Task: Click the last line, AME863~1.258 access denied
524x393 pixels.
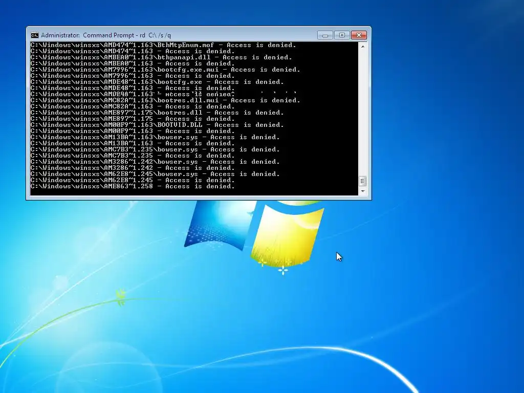Action: (x=133, y=186)
